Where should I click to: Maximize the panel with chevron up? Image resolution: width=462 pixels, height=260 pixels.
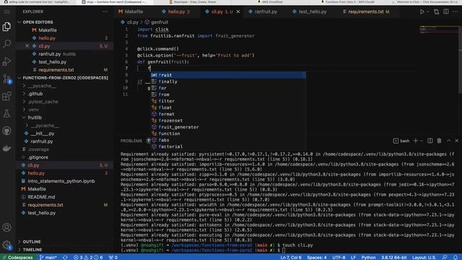point(448,141)
